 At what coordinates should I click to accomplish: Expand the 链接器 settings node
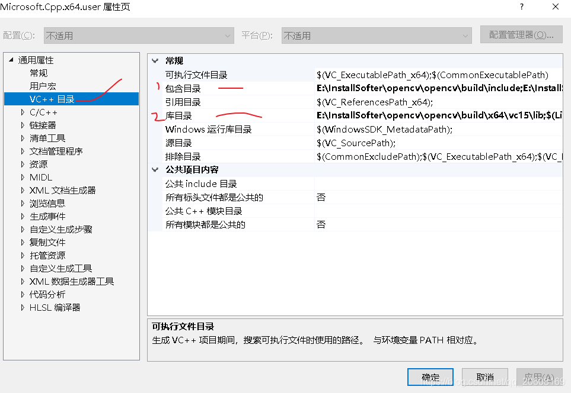point(24,125)
